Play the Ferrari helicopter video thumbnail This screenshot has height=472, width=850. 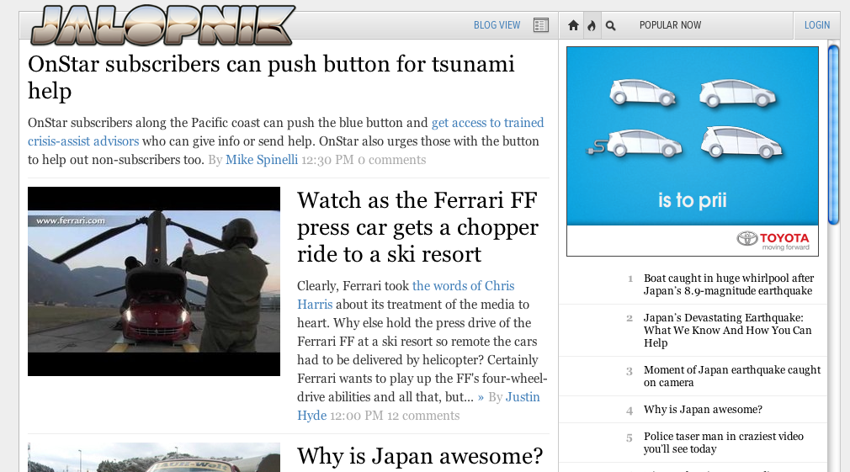pyautogui.click(x=154, y=281)
